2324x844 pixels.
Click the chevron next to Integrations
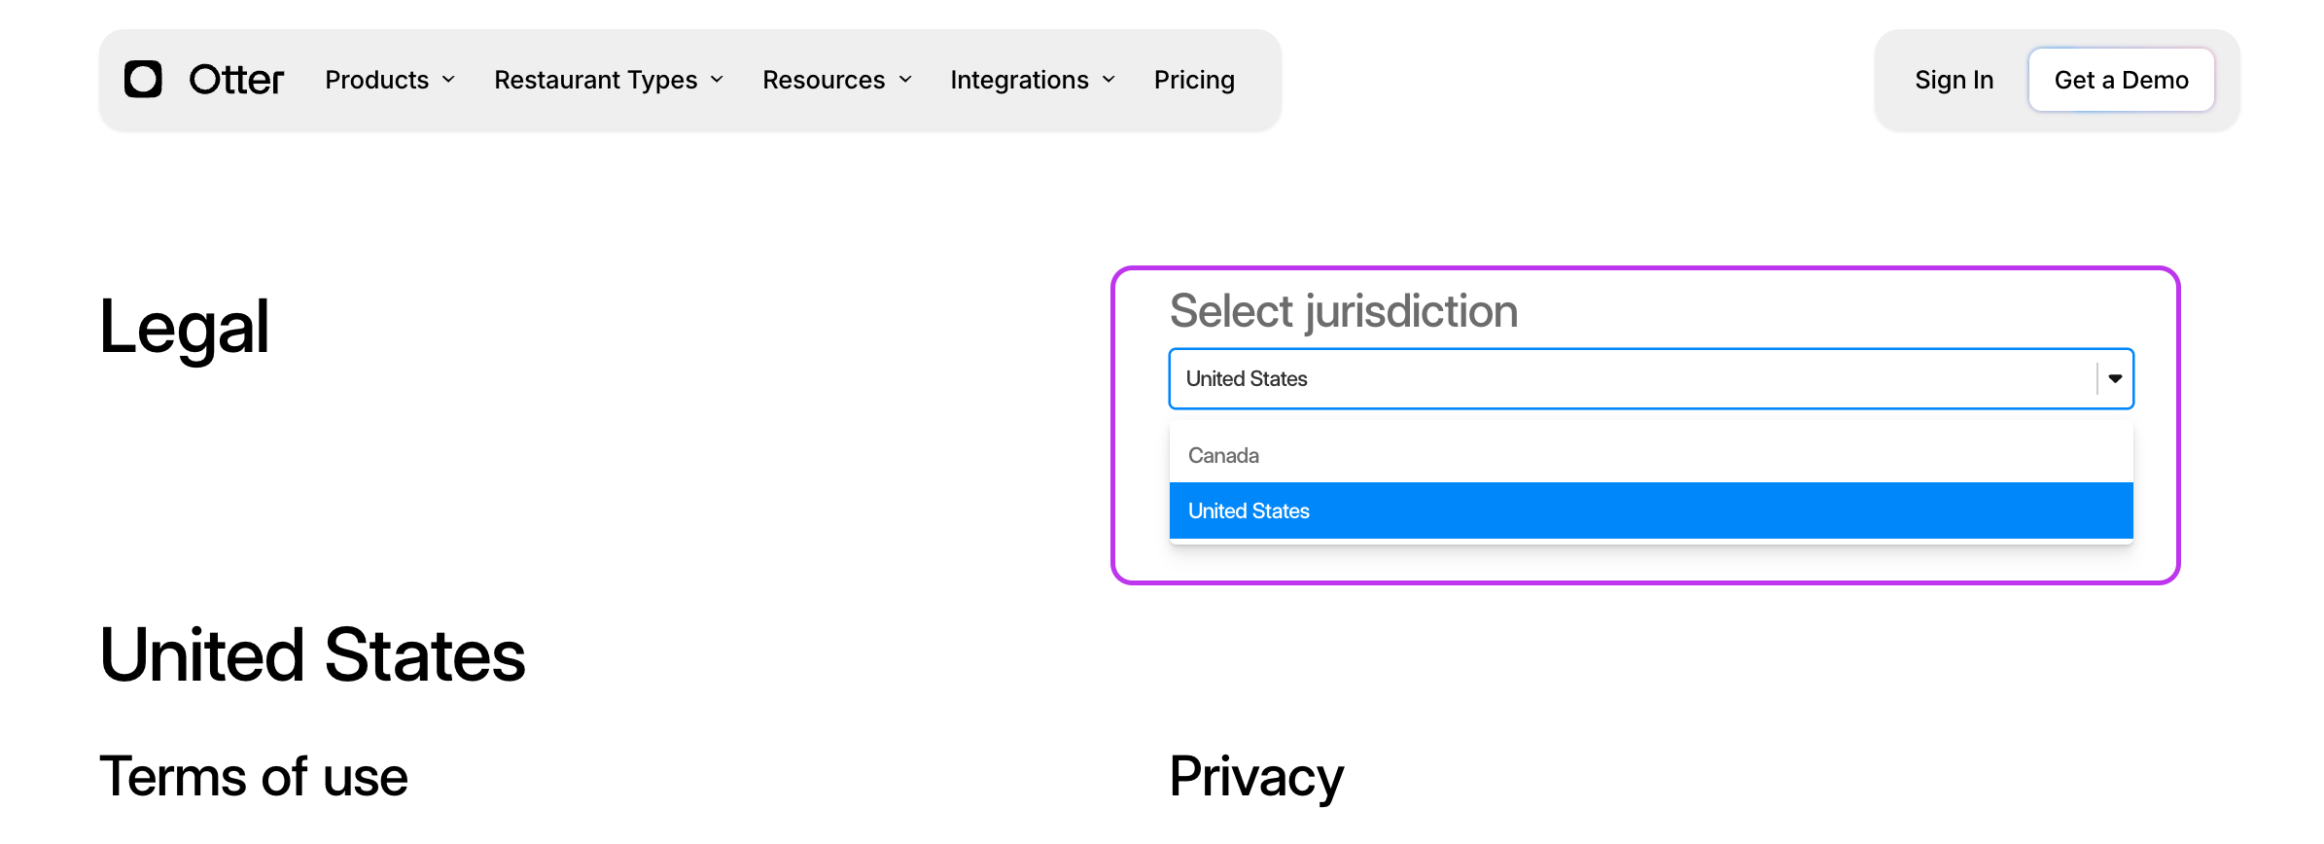click(x=1109, y=80)
